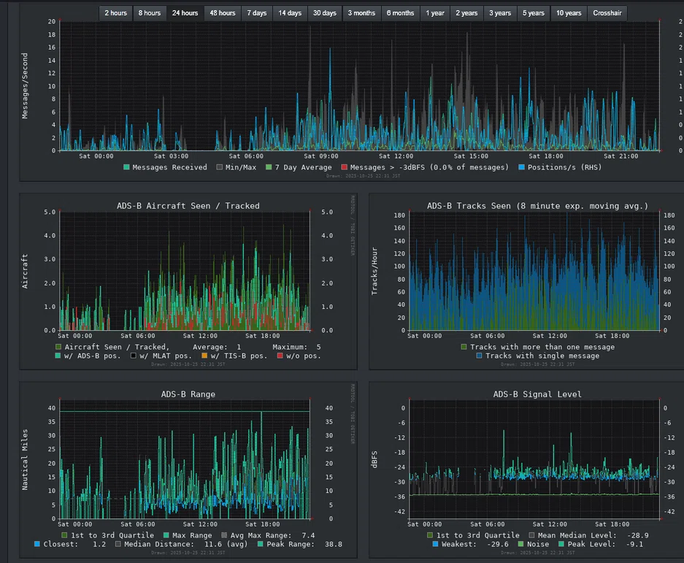Click the Closest legend swatch
The height and width of the screenshot is (563, 684).
pyautogui.click(x=37, y=544)
